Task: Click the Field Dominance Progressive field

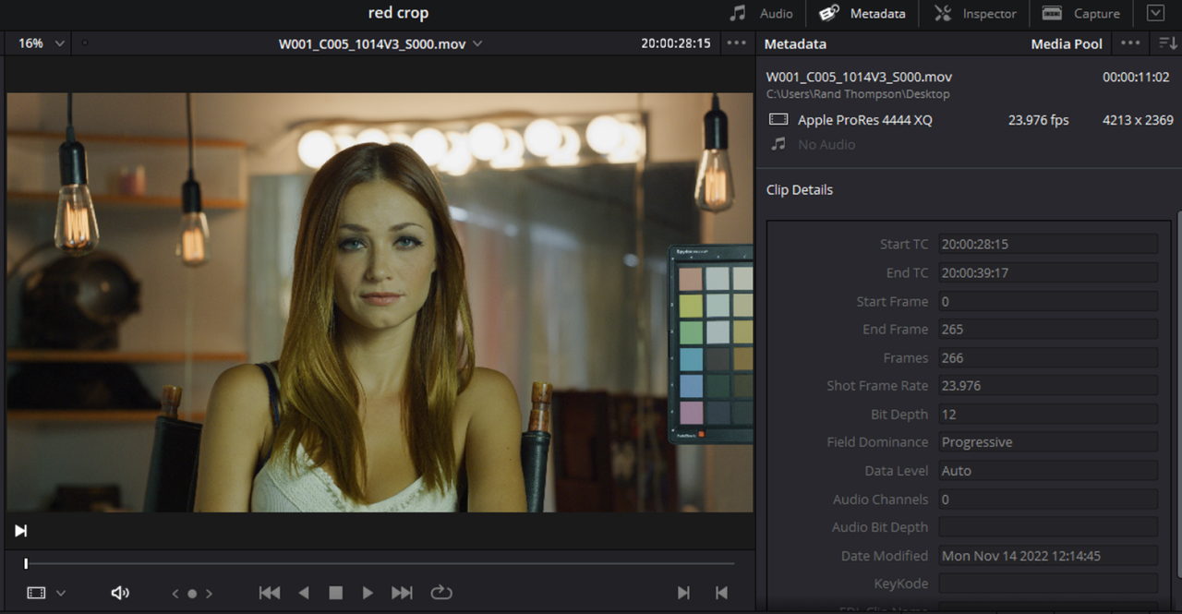Action: tap(1048, 441)
